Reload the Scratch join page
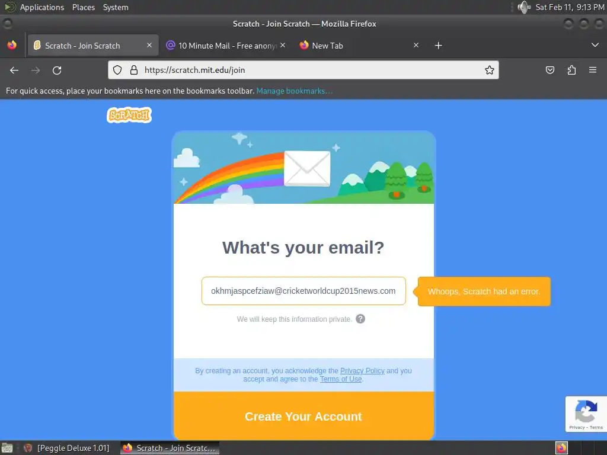This screenshot has height=455, width=607. click(57, 70)
